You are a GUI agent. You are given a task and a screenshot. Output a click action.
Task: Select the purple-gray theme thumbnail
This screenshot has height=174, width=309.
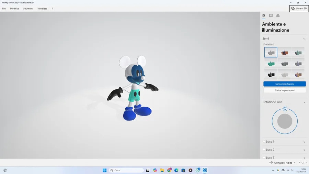[298, 63]
